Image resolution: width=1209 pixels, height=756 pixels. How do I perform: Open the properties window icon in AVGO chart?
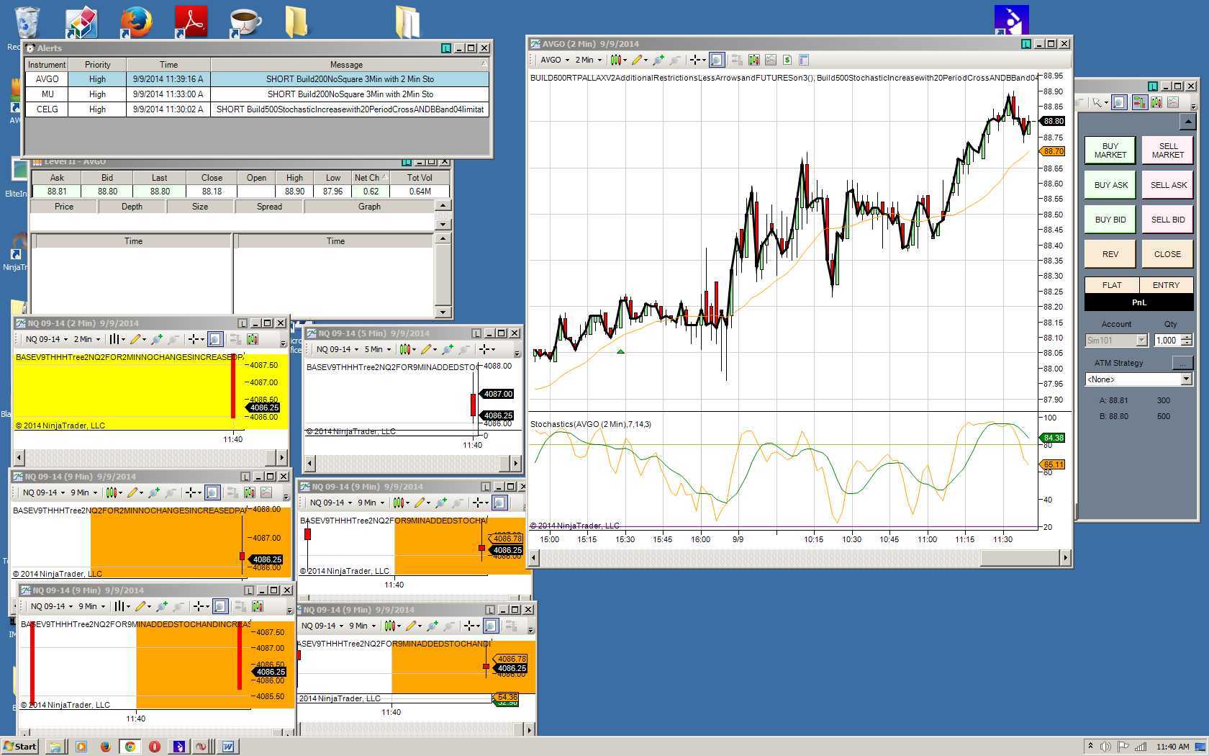click(804, 60)
